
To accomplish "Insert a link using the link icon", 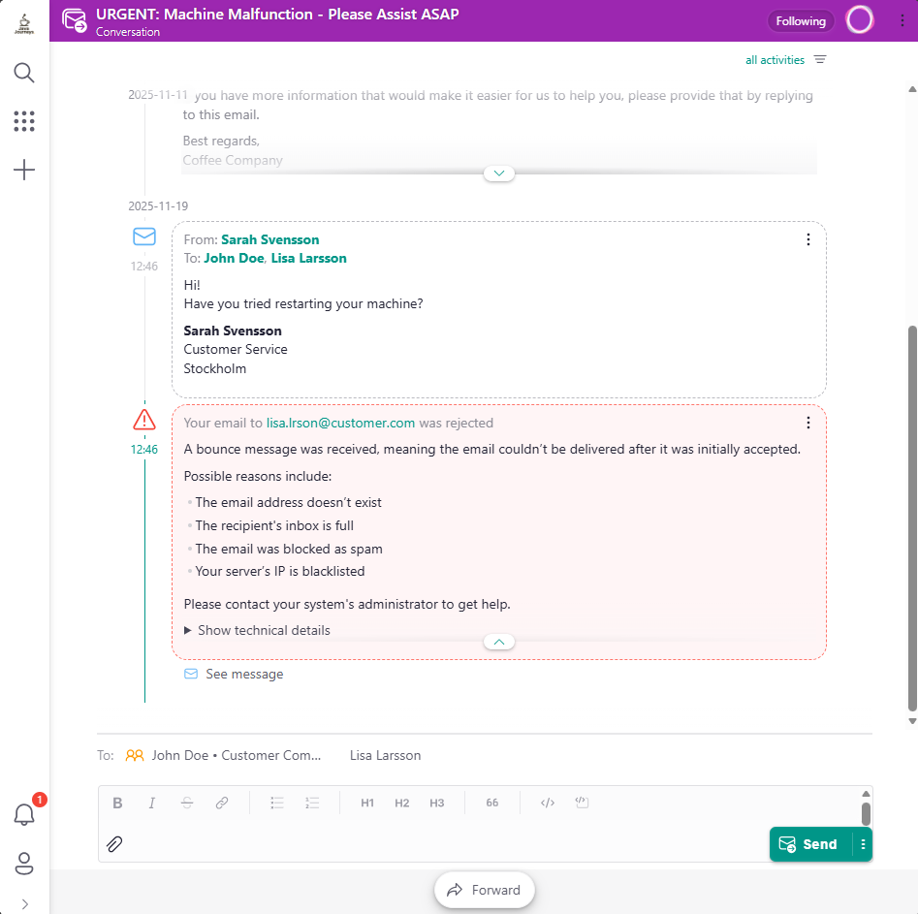I will tap(222, 803).
